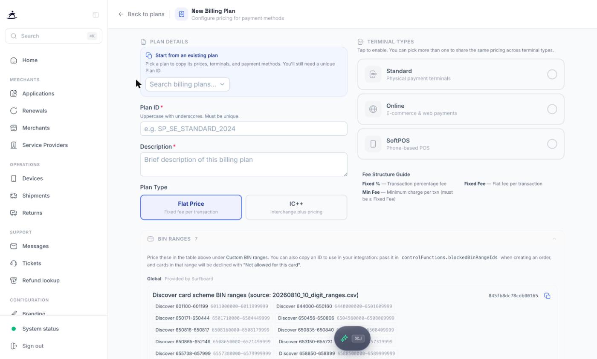Copy the Discover BIN range ID
597x359 pixels.
547,296
